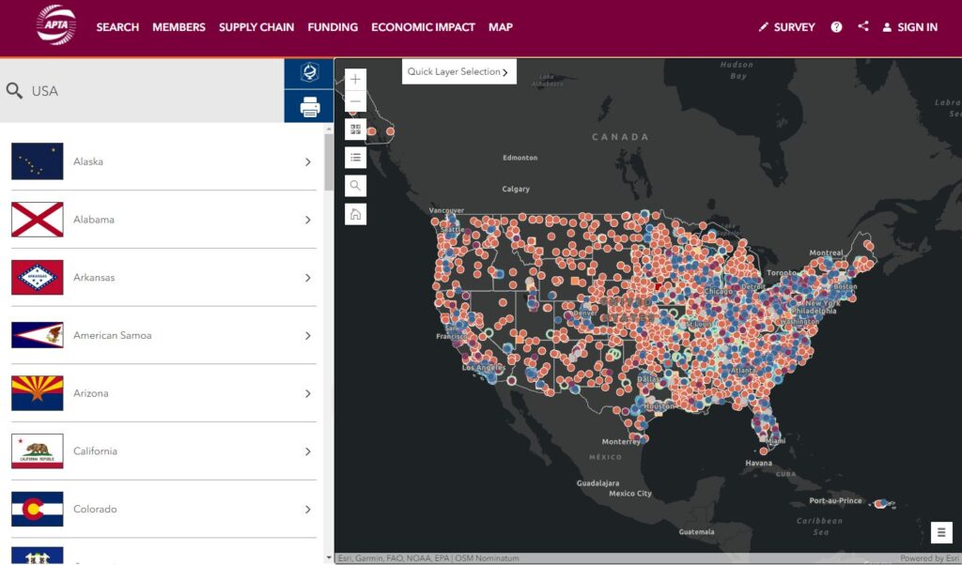Click the map zoom out minus button

pos(355,101)
